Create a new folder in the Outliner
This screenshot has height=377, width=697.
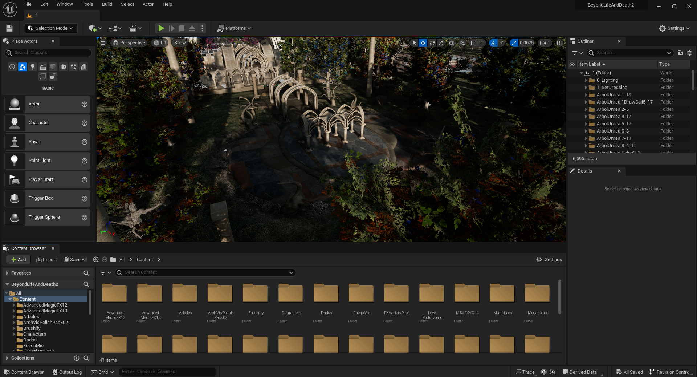(681, 53)
